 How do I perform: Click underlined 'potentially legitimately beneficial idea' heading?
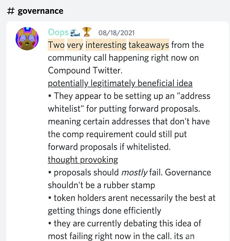[120, 83]
